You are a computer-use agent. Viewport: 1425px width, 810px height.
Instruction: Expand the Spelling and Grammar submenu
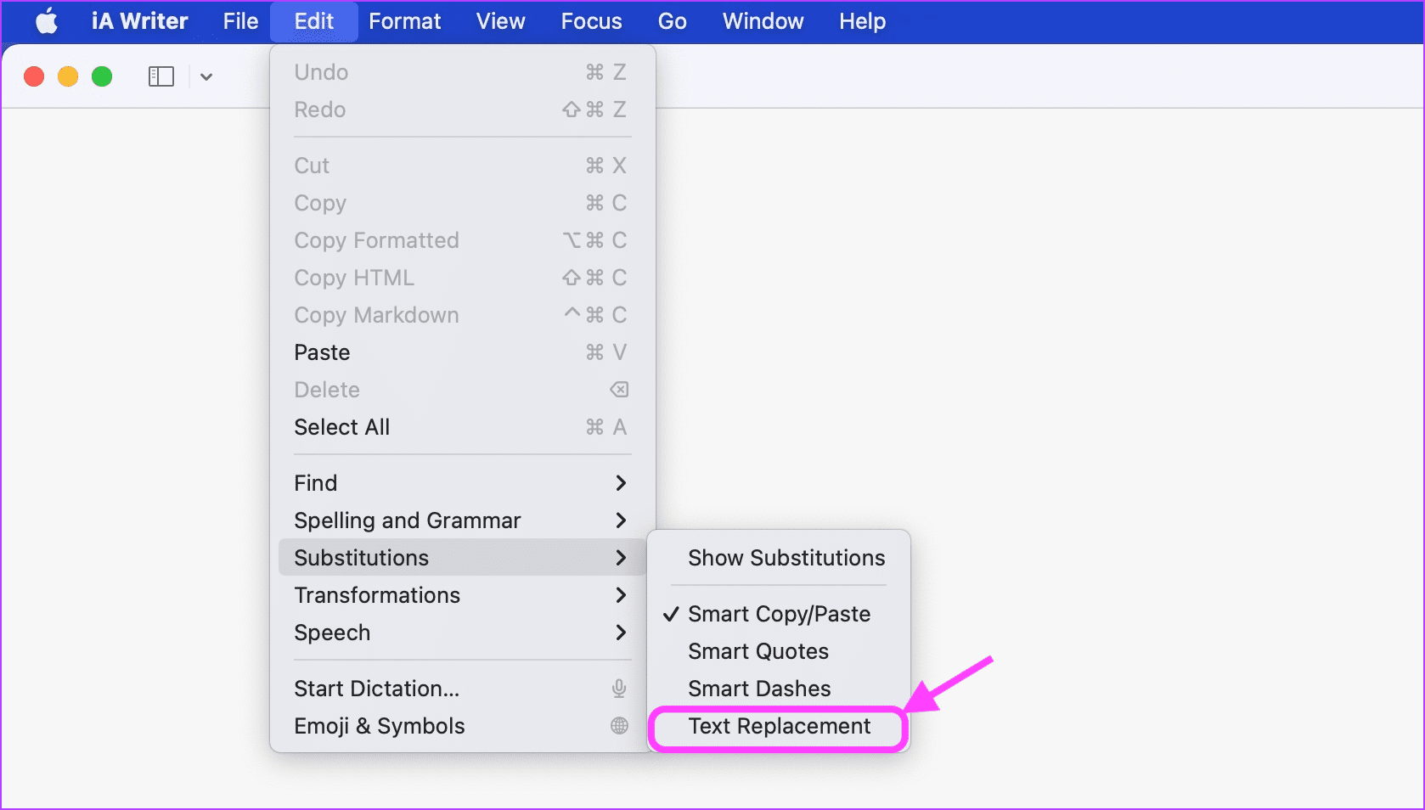(x=462, y=520)
